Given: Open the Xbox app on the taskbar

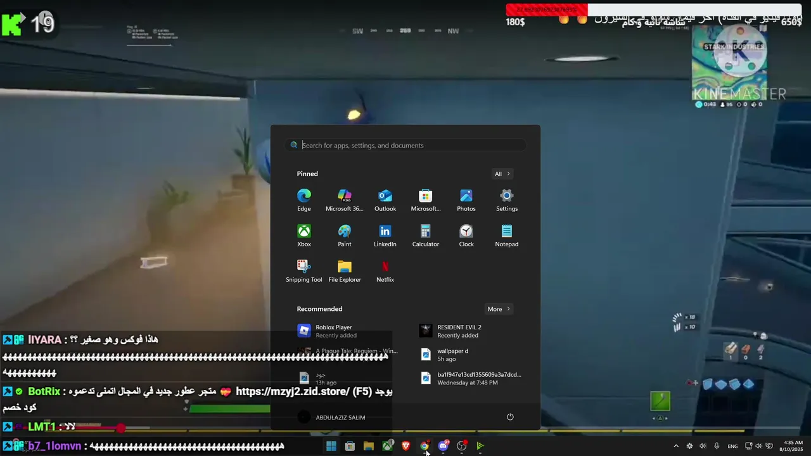Looking at the screenshot, I should click(387, 446).
